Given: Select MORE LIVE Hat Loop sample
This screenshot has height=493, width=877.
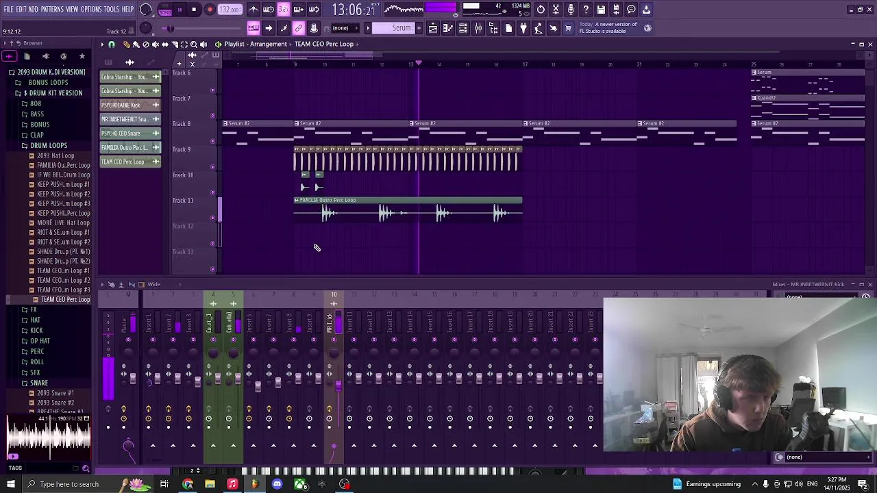Looking at the screenshot, I should (x=63, y=223).
